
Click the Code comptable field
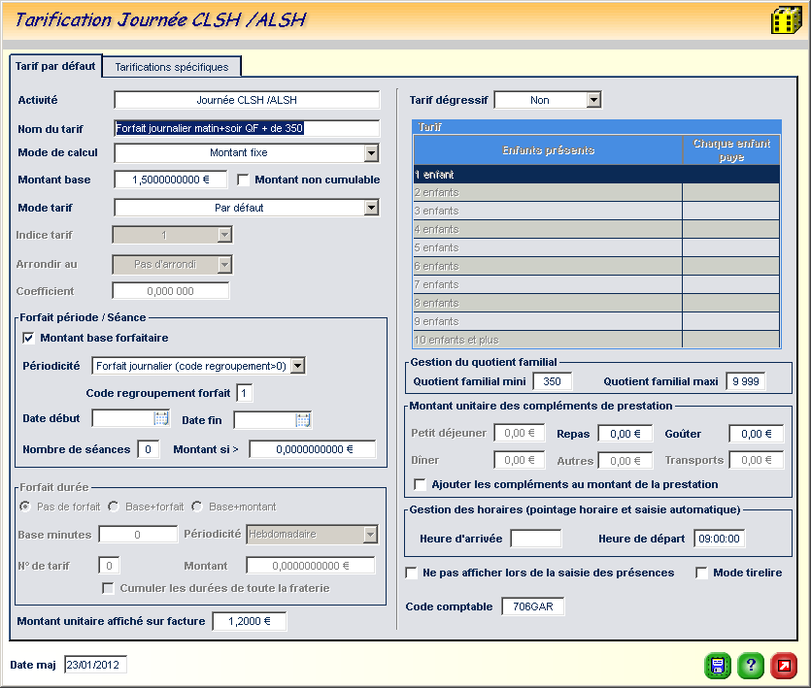click(x=532, y=607)
